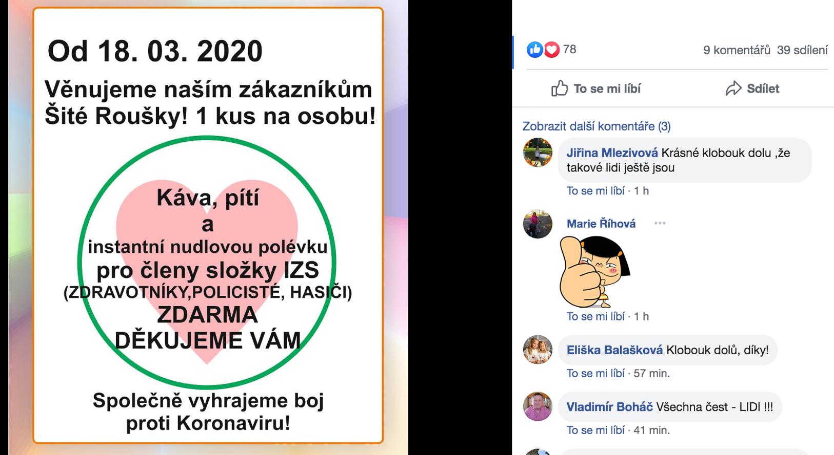This screenshot has height=455, width=834.
Task: Click the share arrow icon next to Sdílet
Action: click(x=733, y=89)
